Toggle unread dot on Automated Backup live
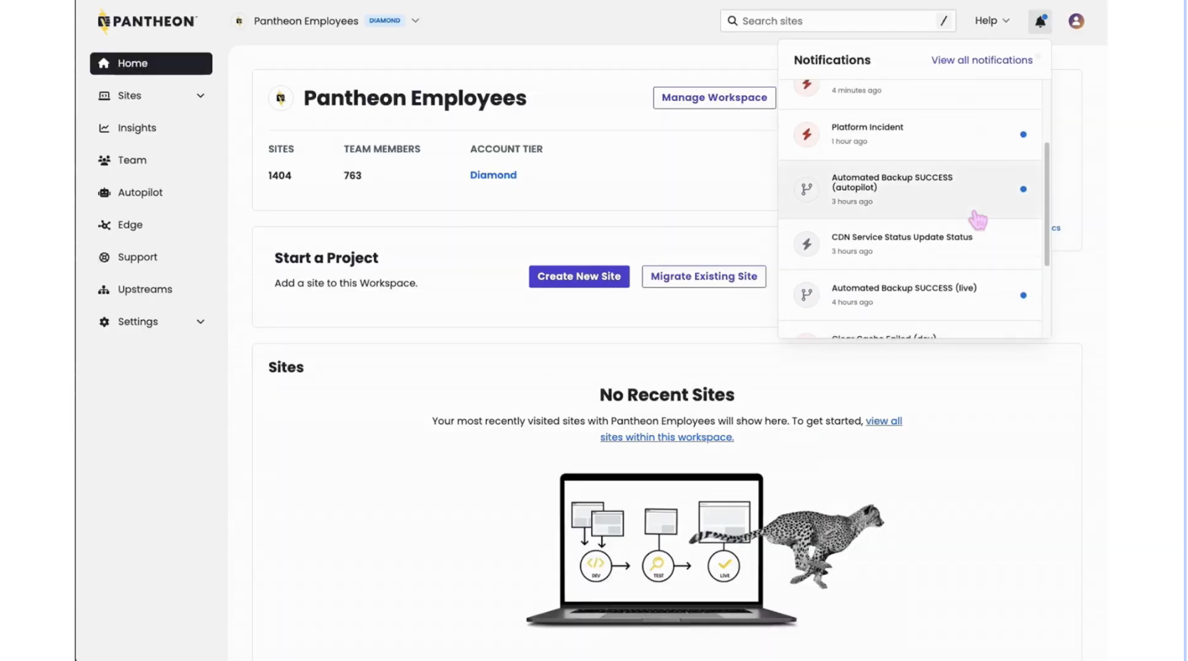The image size is (1188, 661). click(x=1023, y=295)
